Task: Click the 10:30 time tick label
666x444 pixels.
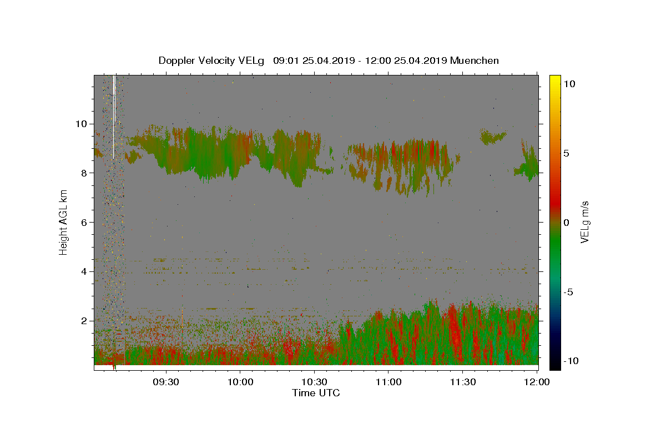Action: coord(314,382)
